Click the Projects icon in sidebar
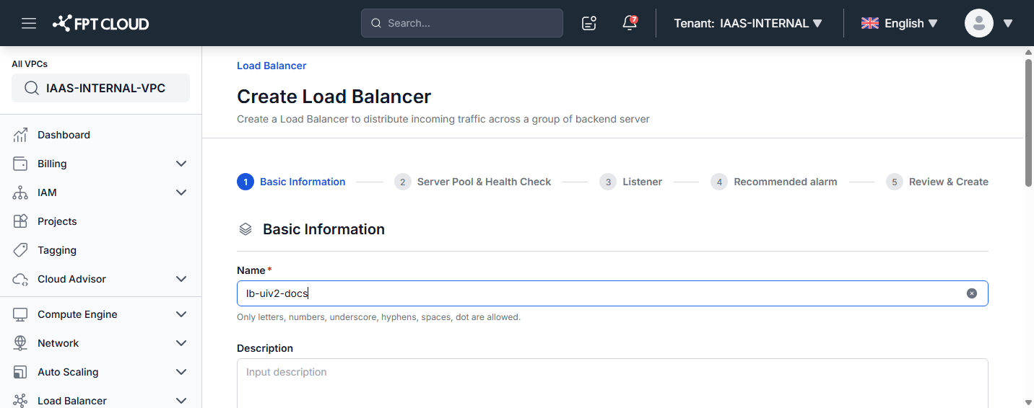 tap(20, 221)
